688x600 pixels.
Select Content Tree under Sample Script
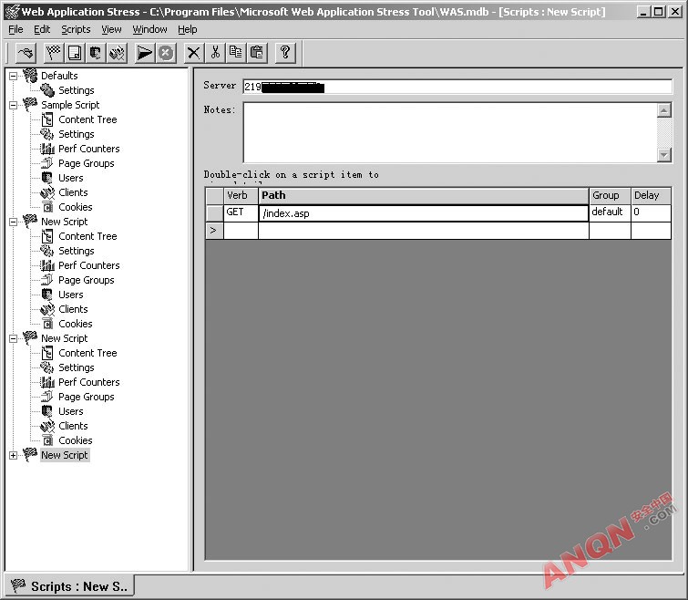[87, 119]
